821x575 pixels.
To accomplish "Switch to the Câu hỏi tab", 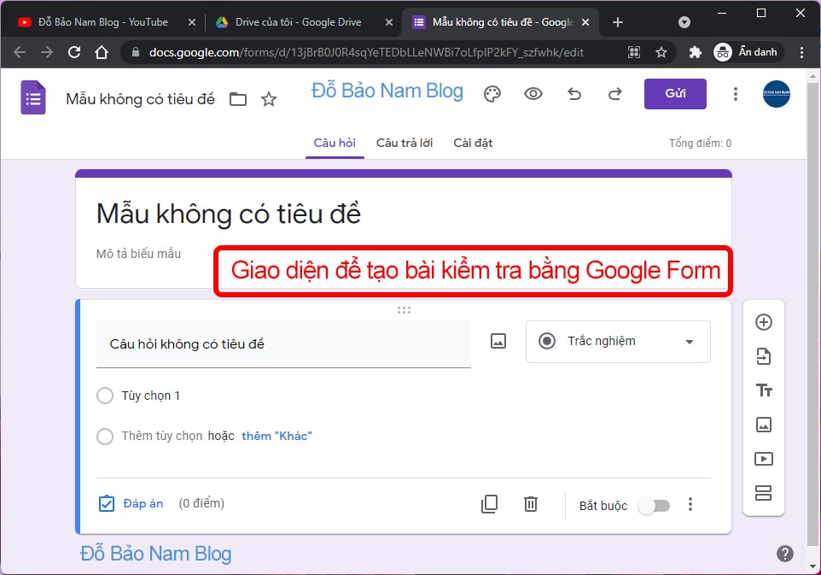I will [x=335, y=143].
